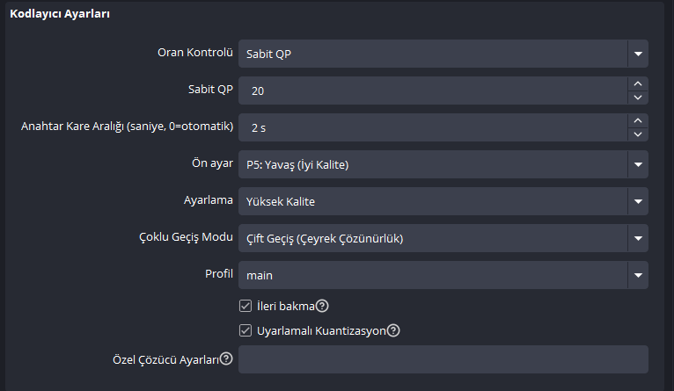The height and width of the screenshot is (391, 674).
Task: Click the Uyarlamalı Kuantizasyon label text
Action: point(321,331)
